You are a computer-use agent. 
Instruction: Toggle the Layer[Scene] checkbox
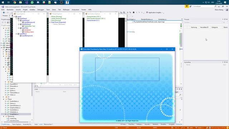pyautogui.click(x=21, y=20)
